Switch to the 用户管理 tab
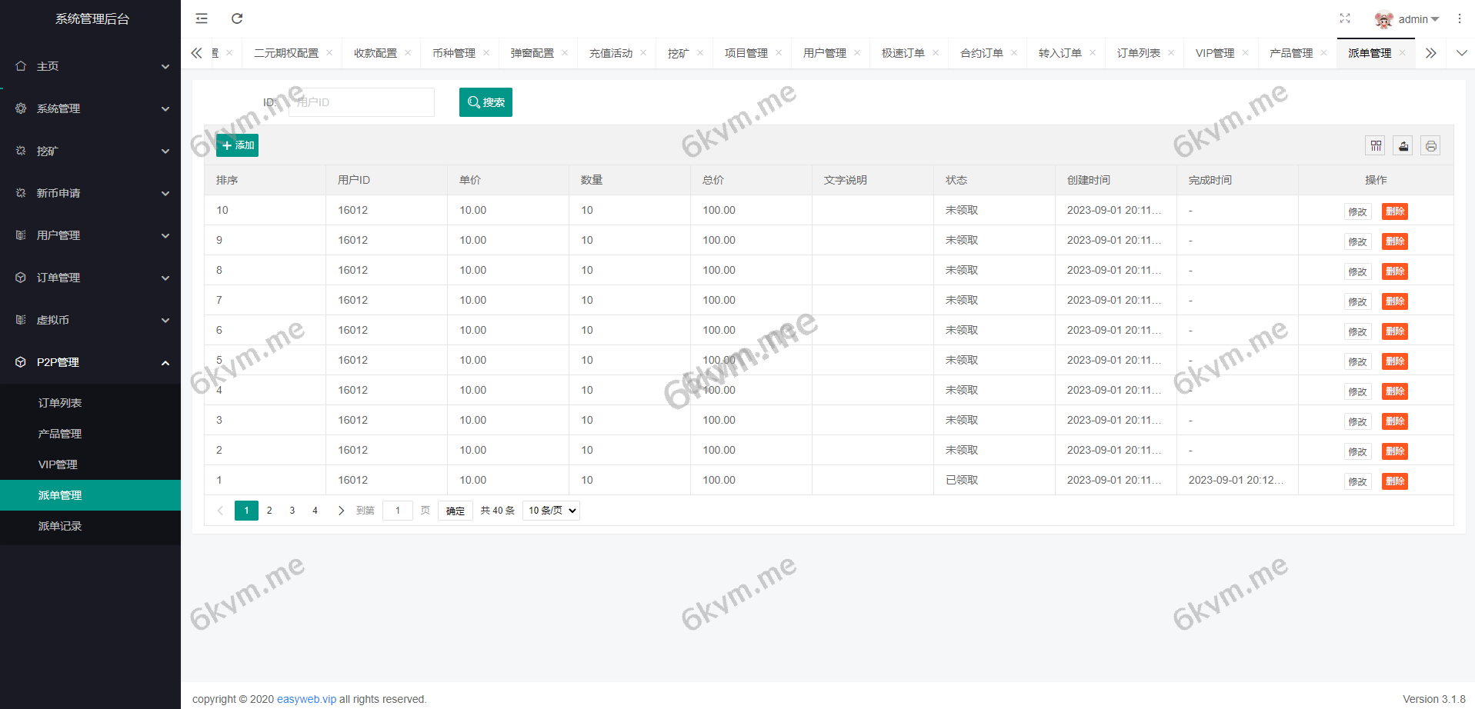This screenshot has width=1475, height=709. 824,52
